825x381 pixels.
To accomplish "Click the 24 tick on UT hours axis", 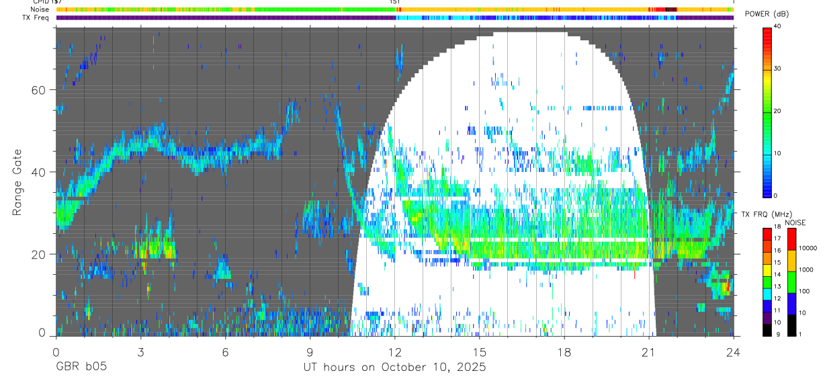I will [x=733, y=351].
